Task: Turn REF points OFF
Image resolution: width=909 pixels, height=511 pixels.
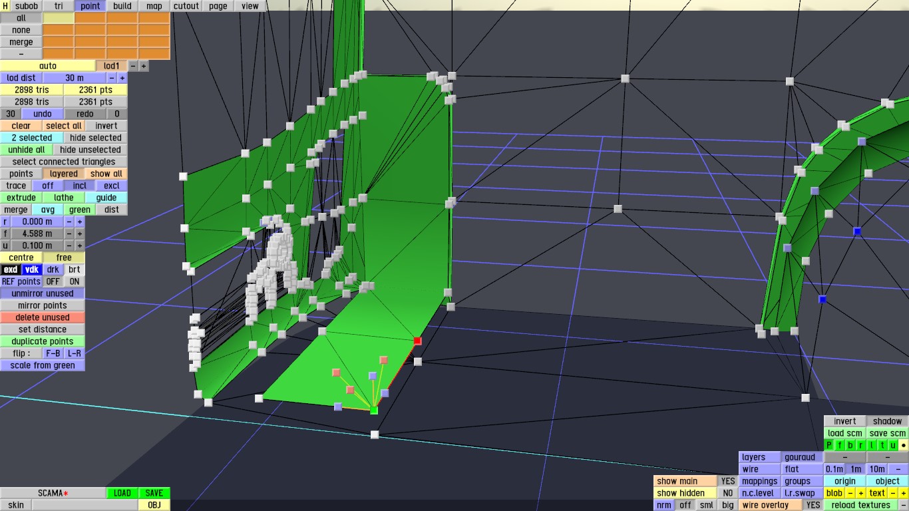Action: [53, 281]
